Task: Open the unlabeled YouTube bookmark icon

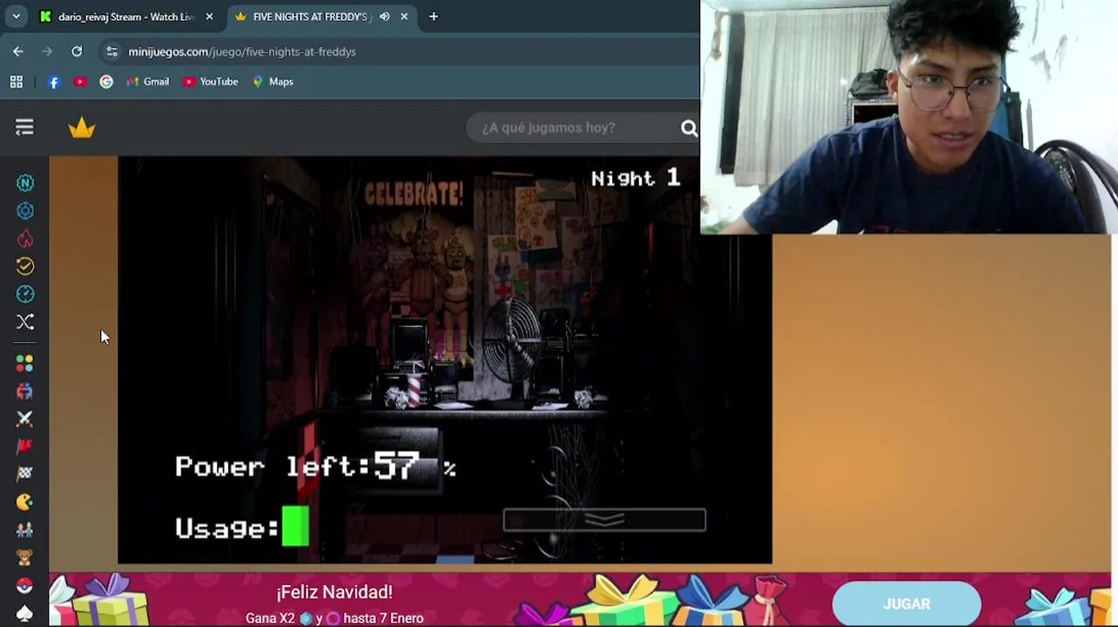Action: [80, 82]
